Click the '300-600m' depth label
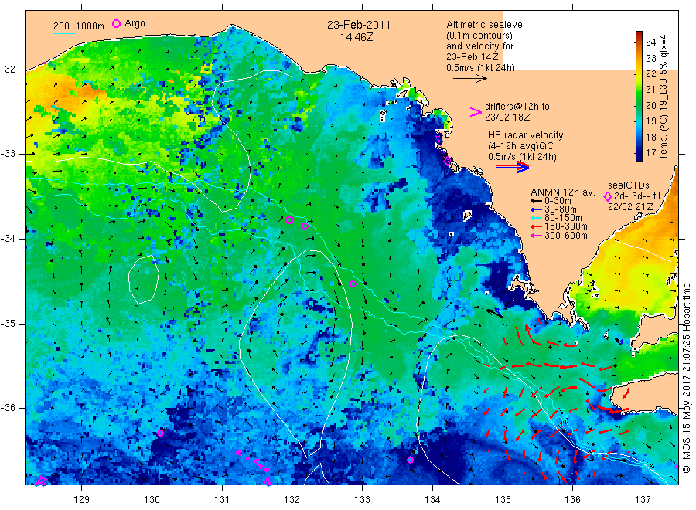This screenshot has height=510, width=696. (x=566, y=236)
